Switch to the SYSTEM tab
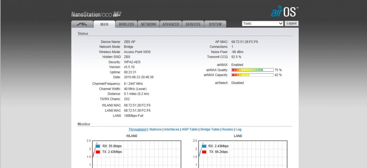367x168 pixels. (x=215, y=24)
